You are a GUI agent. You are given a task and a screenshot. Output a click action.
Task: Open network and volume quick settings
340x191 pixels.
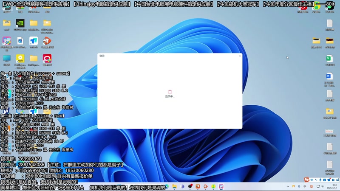click(320, 186)
